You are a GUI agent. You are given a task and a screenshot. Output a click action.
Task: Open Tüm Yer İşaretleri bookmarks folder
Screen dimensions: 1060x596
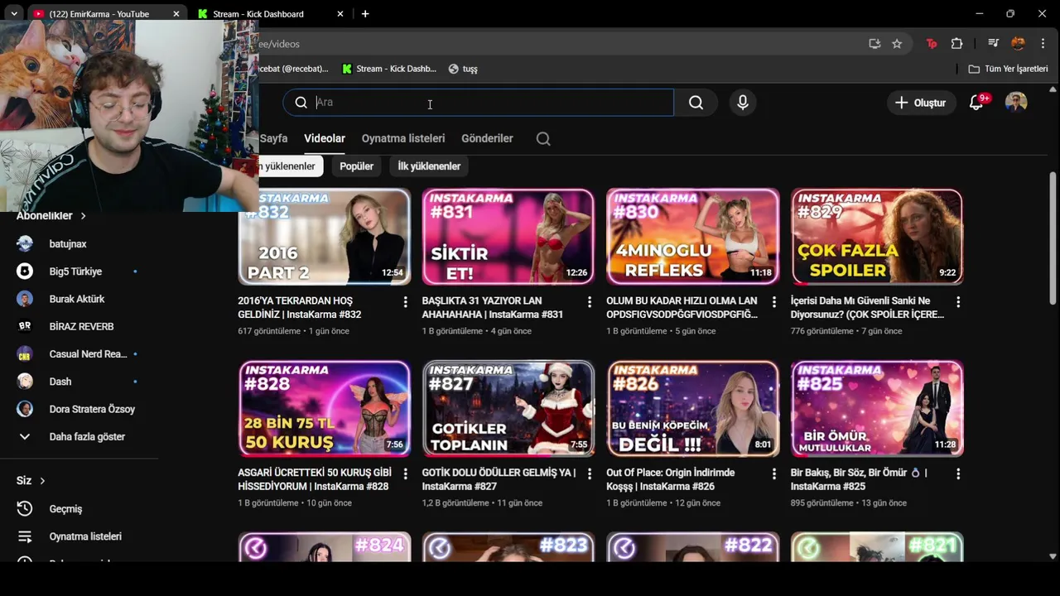pyautogui.click(x=1008, y=69)
